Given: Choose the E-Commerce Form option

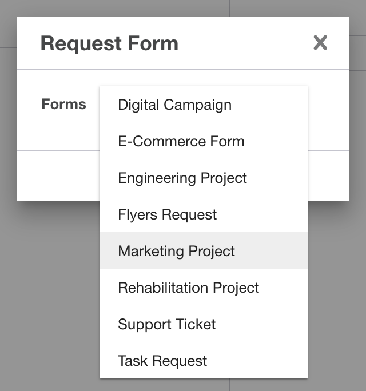Looking at the screenshot, I should coord(181,142).
